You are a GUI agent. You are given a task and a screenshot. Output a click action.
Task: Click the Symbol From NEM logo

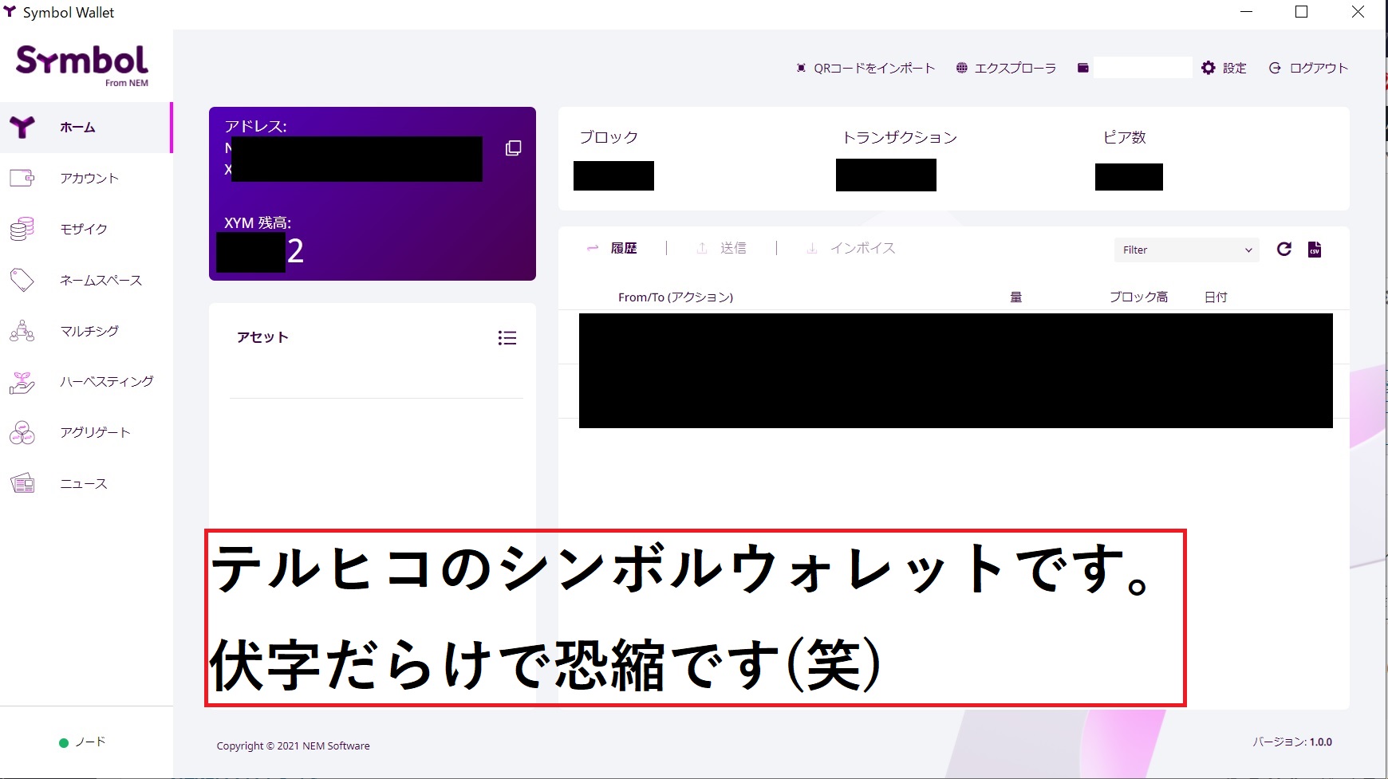click(x=82, y=65)
